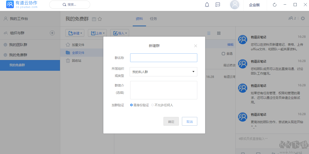Select the 需身份验证 radio button
The width and height of the screenshot is (309, 154).
pos(131,105)
